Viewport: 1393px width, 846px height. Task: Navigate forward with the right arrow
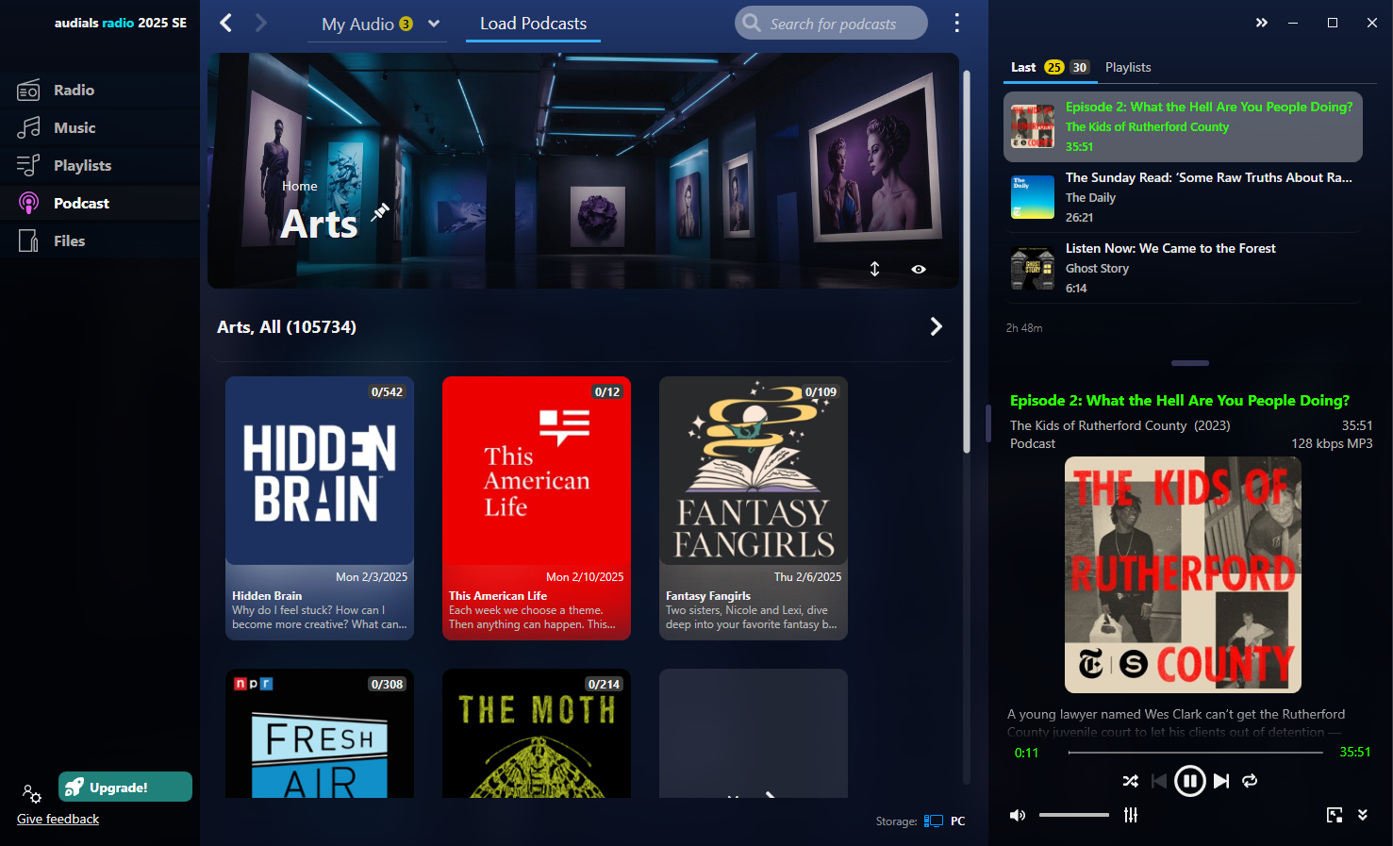point(261,23)
